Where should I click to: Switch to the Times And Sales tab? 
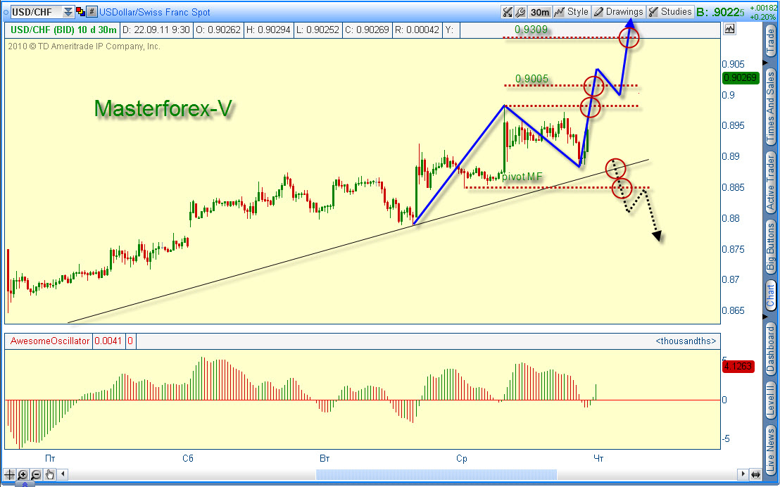click(771, 103)
